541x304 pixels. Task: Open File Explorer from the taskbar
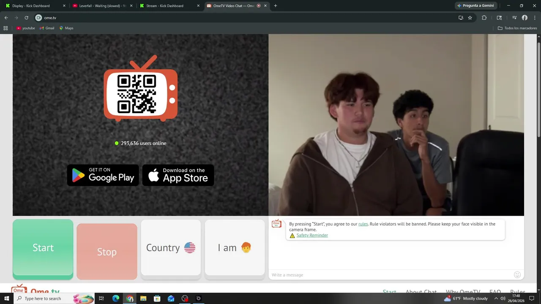(143, 299)
